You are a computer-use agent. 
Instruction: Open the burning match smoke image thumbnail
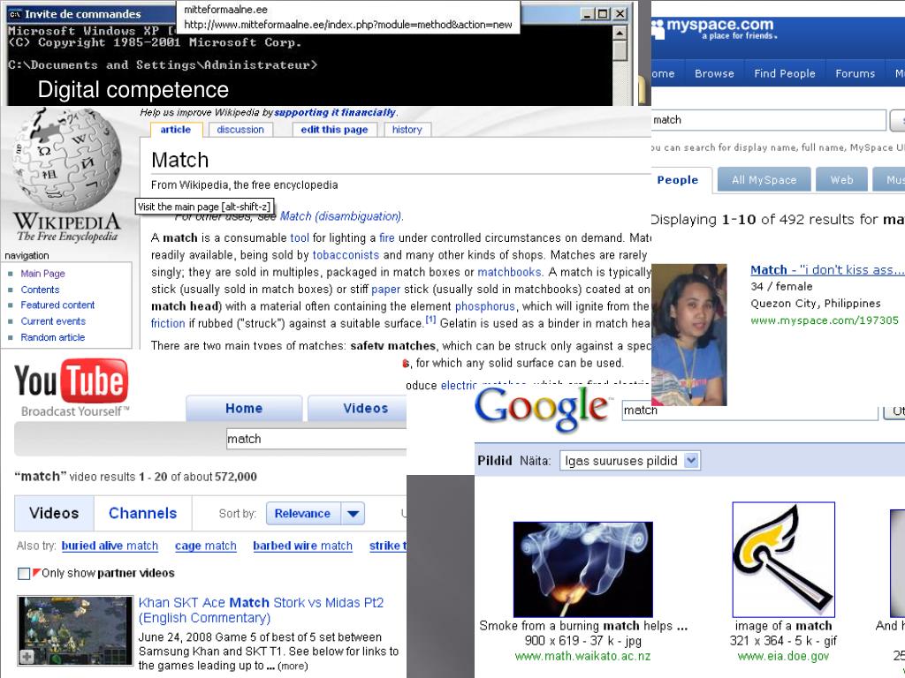click(582, 569)
